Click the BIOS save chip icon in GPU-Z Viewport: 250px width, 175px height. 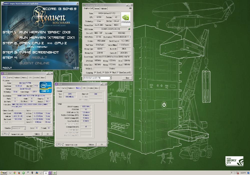point(129,29)
